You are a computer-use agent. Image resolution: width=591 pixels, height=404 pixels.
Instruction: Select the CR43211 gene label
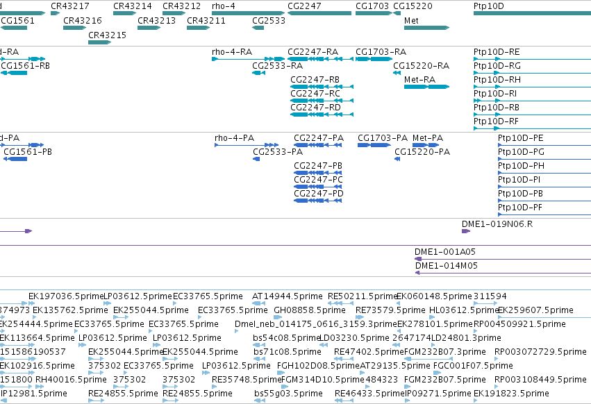pyautogui.click(x=206, y=20)
